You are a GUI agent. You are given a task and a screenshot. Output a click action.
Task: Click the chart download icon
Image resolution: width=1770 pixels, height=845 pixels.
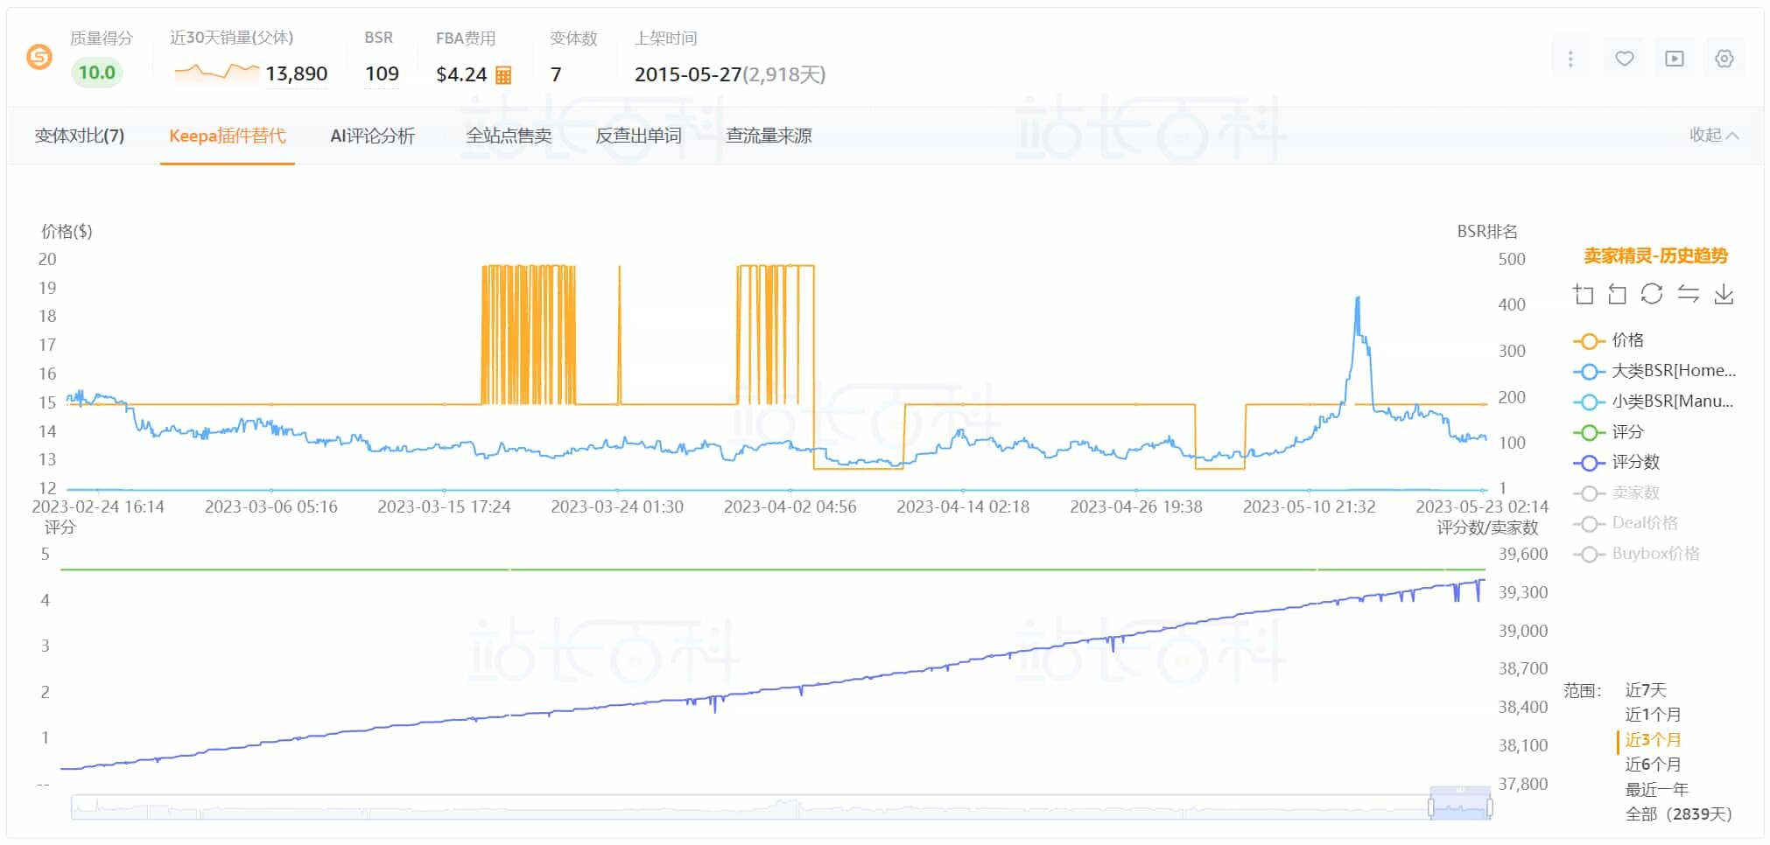(1724, 294)
